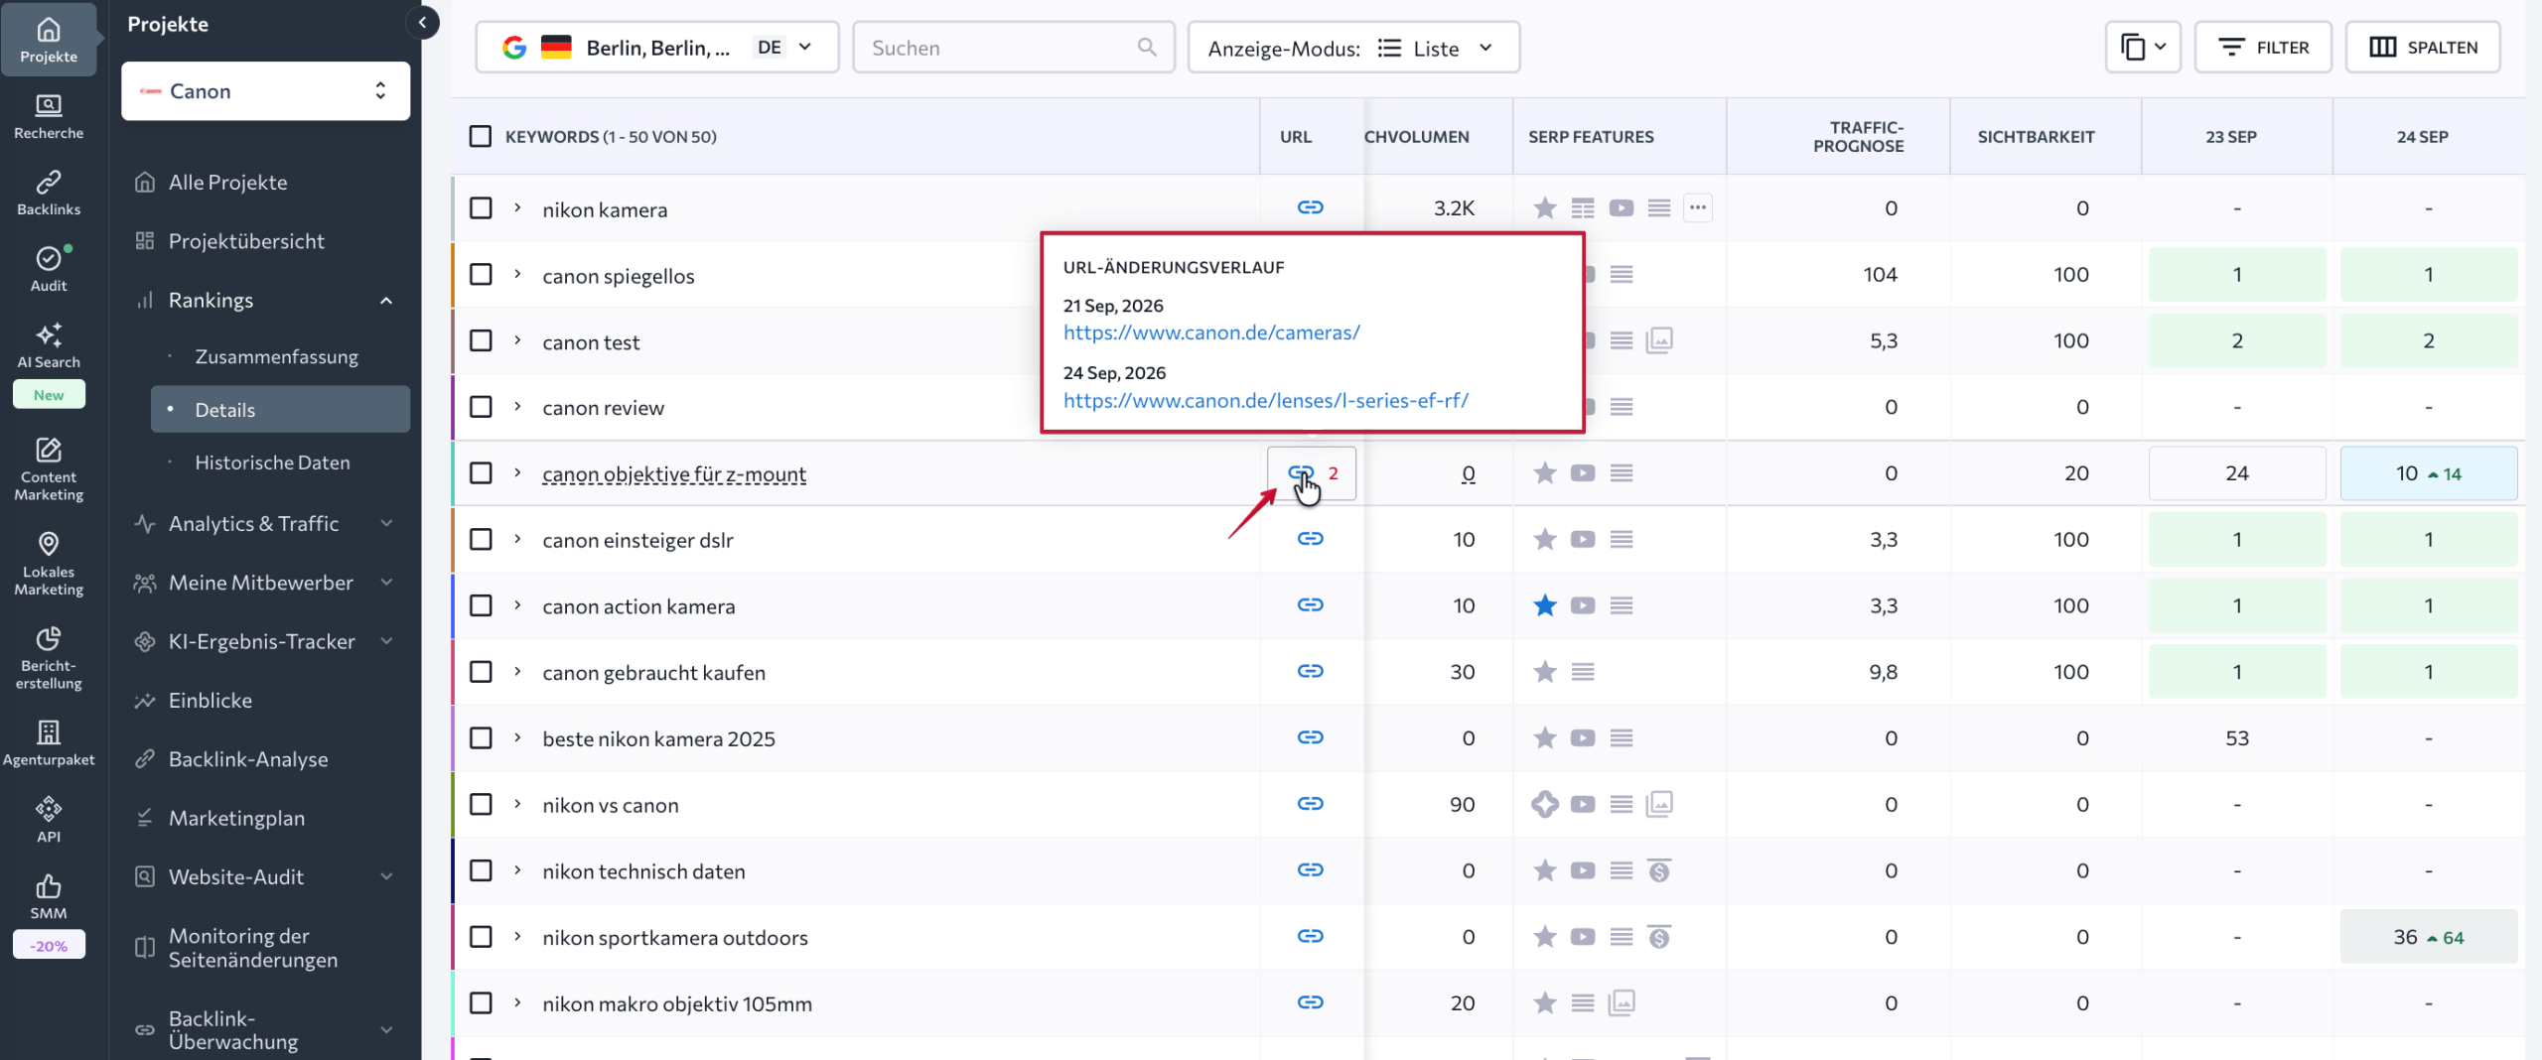Viewport: 2542px width, 1060px height.
Task: Open Content Marketing in the left rail
Action: [49, 469]
